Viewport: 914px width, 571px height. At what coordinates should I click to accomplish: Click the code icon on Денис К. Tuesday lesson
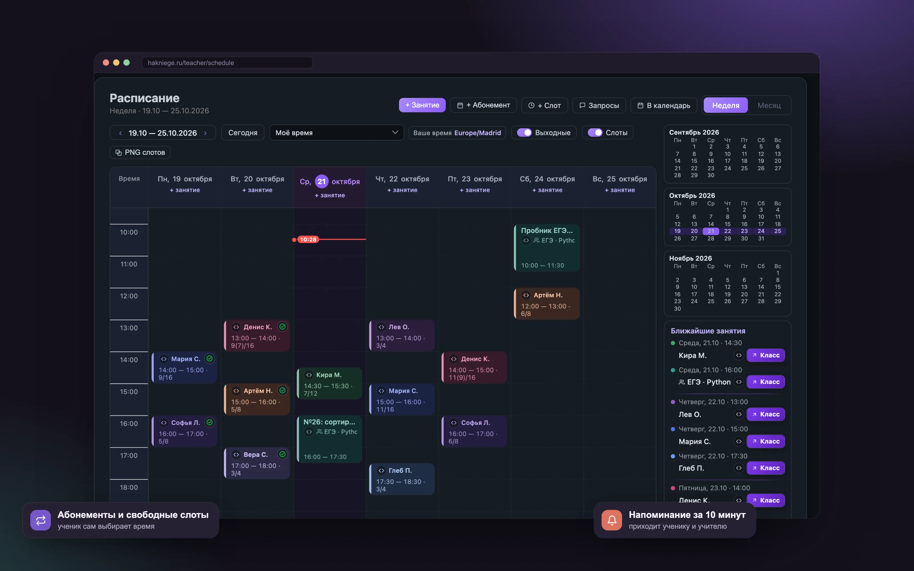coord(236,327)
